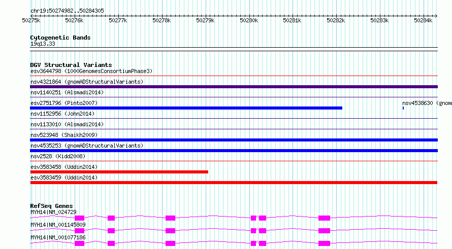Select variant label esv2751796 (Pinto2007)
This screenshot has width=452, height=249.
(x=64, y=103)
